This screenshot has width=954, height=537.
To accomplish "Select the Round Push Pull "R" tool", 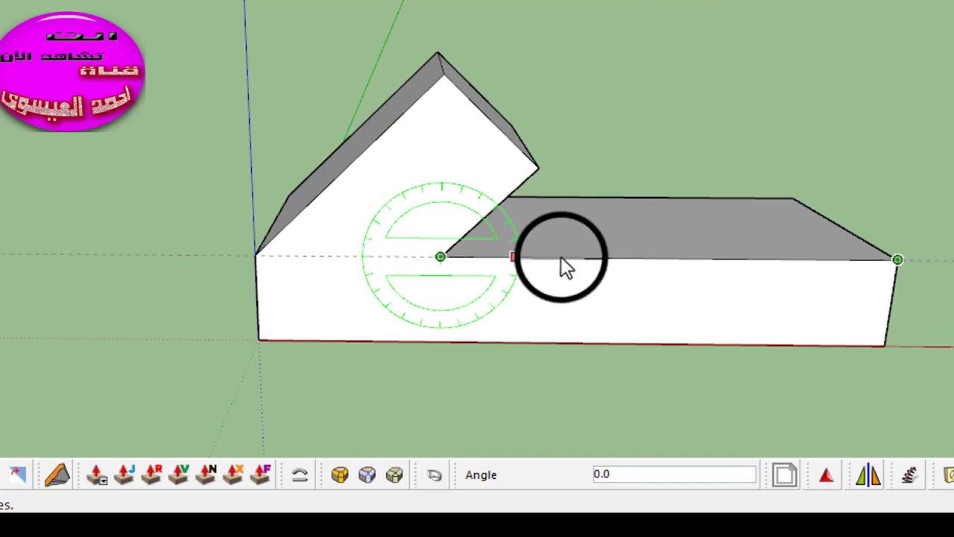I will [152, 475].
